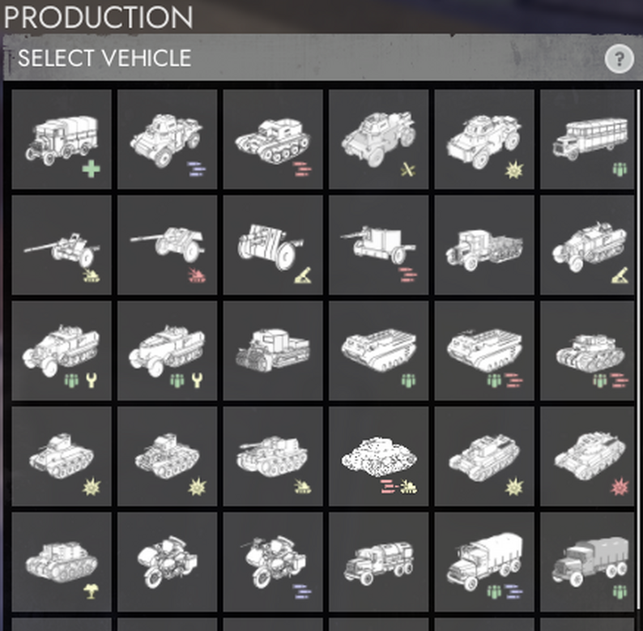
Task: Select the plain motorcycle without sidecar
Action: (168, 562)
